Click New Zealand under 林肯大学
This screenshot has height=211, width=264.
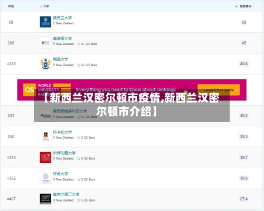click(65, 179)
